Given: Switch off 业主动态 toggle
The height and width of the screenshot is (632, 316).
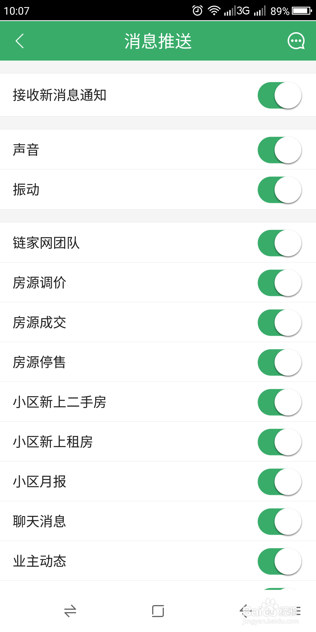Looking at the screenshot, I should click(x=280, y=561).
